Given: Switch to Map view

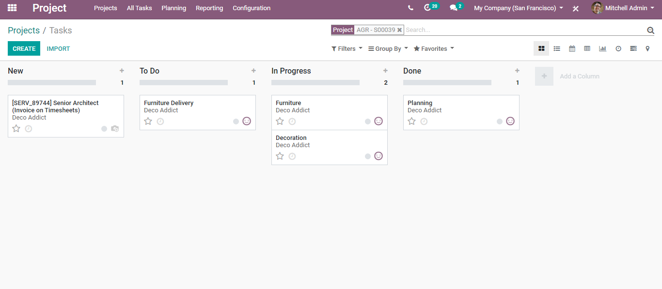Looking at the screenshot, I should [647, 48].
